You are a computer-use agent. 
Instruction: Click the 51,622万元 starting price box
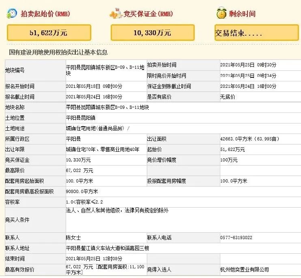click(x=49, y=32)
